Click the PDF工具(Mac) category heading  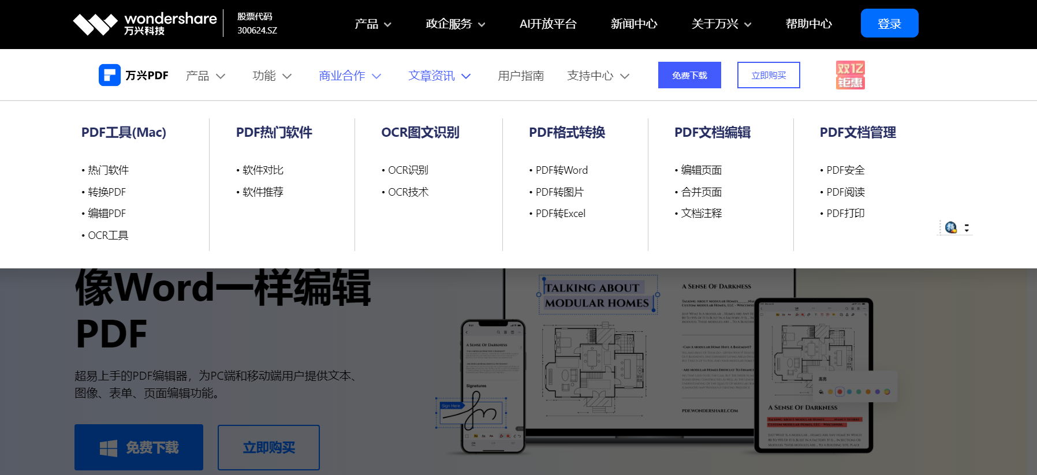pos(124,132)
